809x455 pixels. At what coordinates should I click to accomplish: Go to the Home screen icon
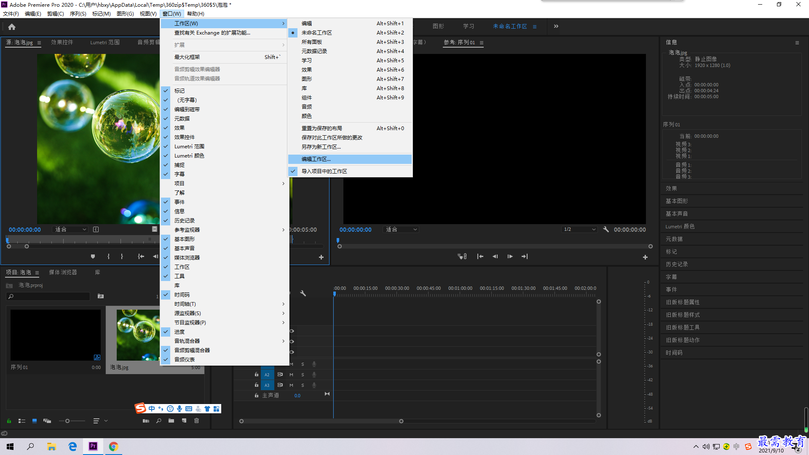tap(12, 27)
